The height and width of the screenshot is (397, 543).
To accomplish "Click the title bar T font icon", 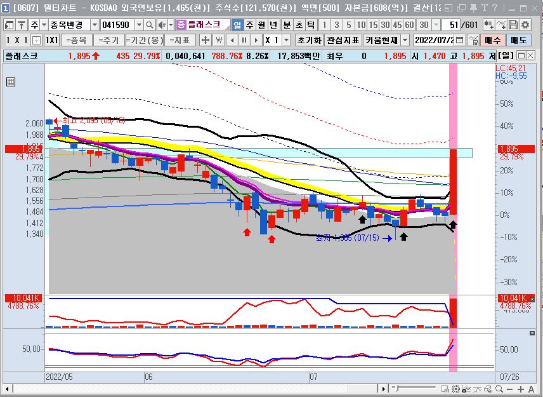I will click(485, 7).
